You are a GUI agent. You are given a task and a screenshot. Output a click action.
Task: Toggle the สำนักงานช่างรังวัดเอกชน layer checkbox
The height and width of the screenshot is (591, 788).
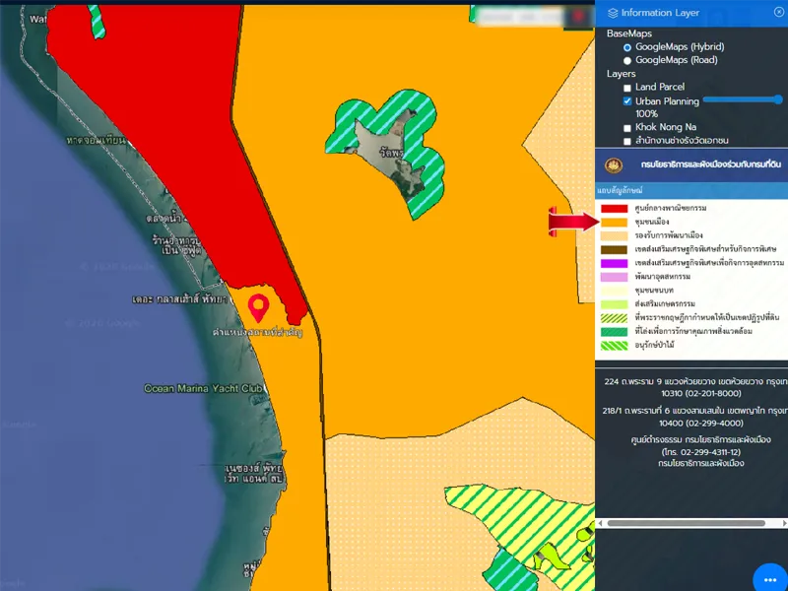point(627,142)
